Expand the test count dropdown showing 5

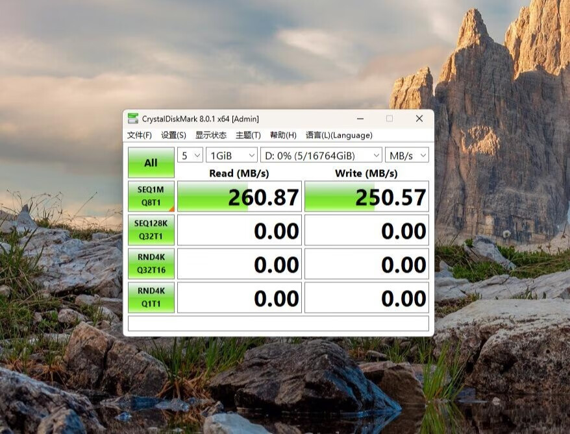pos(190,156)
